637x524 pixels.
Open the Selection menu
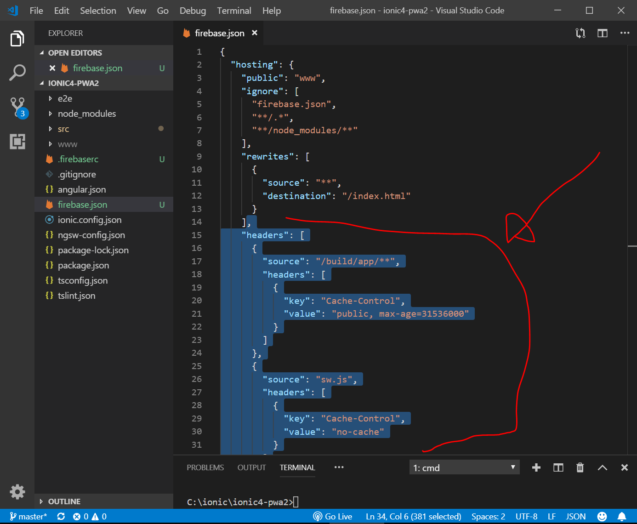[x=98, y=11]
